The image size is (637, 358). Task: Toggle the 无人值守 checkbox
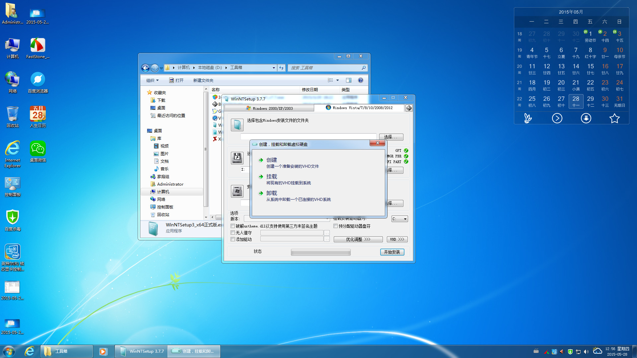233,233
